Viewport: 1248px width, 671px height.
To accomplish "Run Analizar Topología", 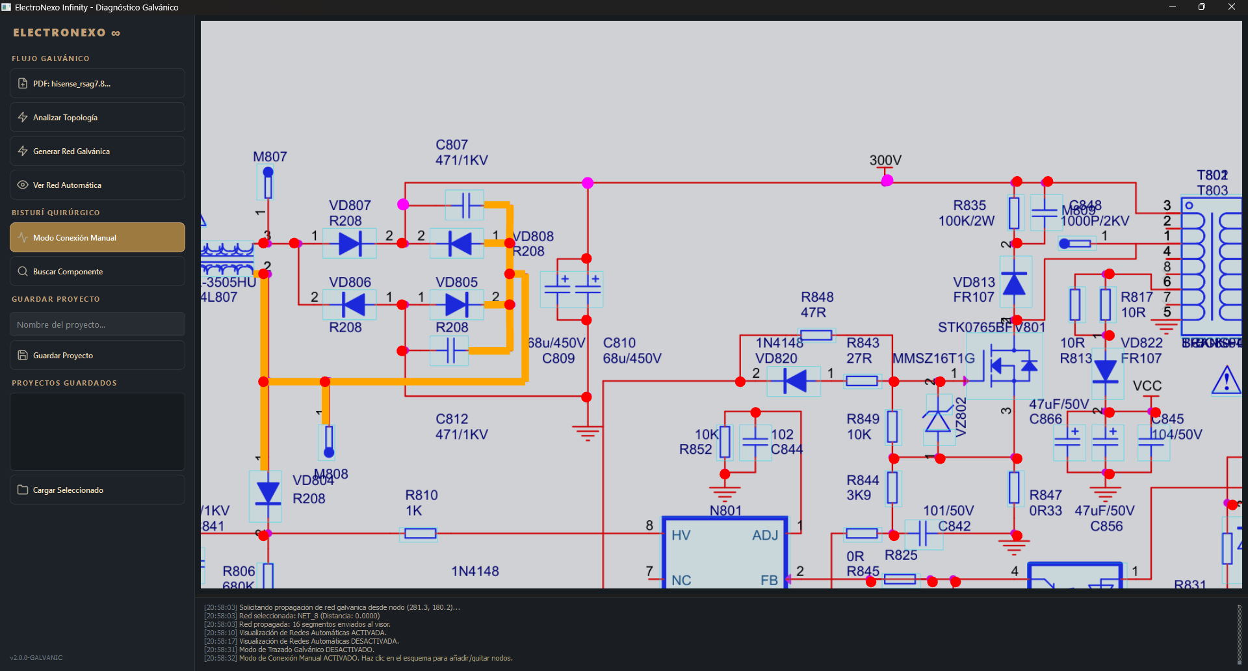I will click(97, 117).
